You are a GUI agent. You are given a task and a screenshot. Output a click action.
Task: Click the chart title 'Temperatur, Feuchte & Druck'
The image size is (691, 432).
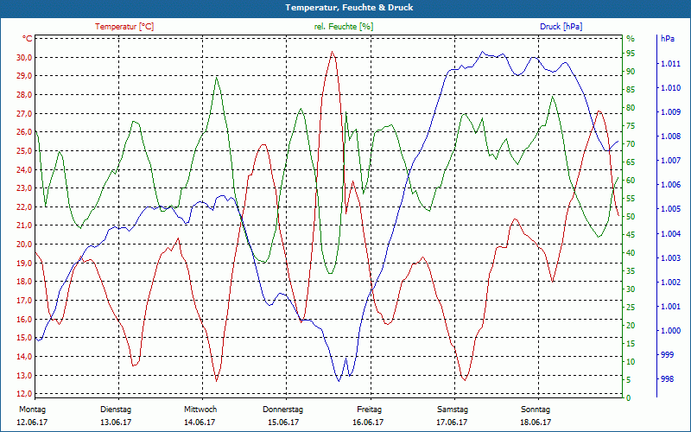[349, 8]
